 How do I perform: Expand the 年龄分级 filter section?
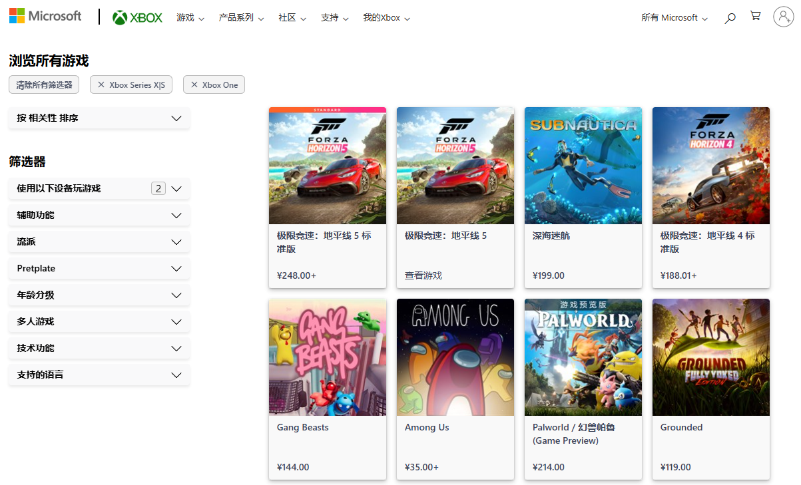pyautogui.click(x=99, y=295)
